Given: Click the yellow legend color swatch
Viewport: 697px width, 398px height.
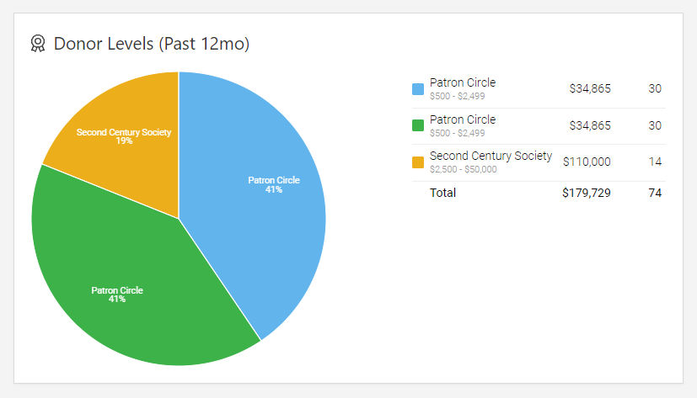Looking at the screenshot, I should 418,162.
